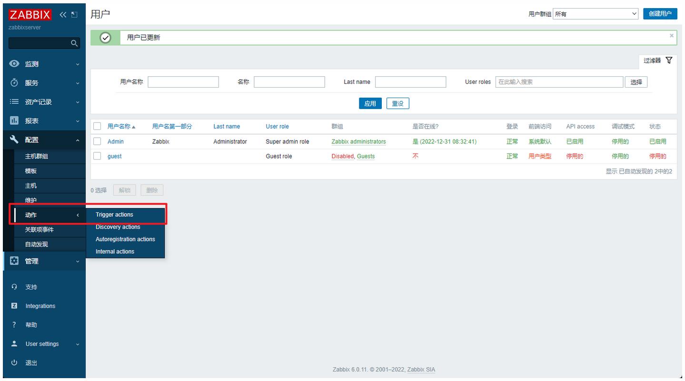Open 动作 submenu item
The width and height of the screenshot is (685, 381).
[x=50, y=215]
